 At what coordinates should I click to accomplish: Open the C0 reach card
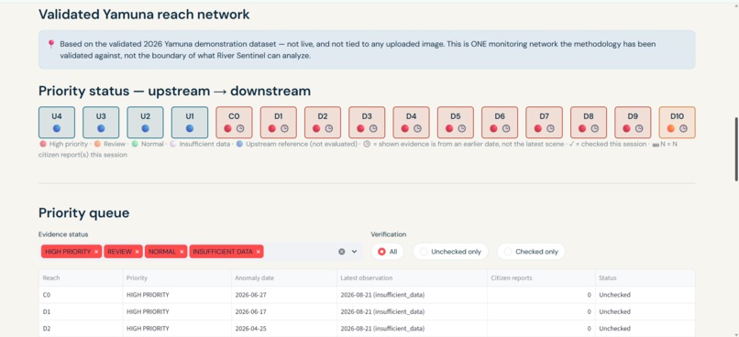click(x=234, y=123)
